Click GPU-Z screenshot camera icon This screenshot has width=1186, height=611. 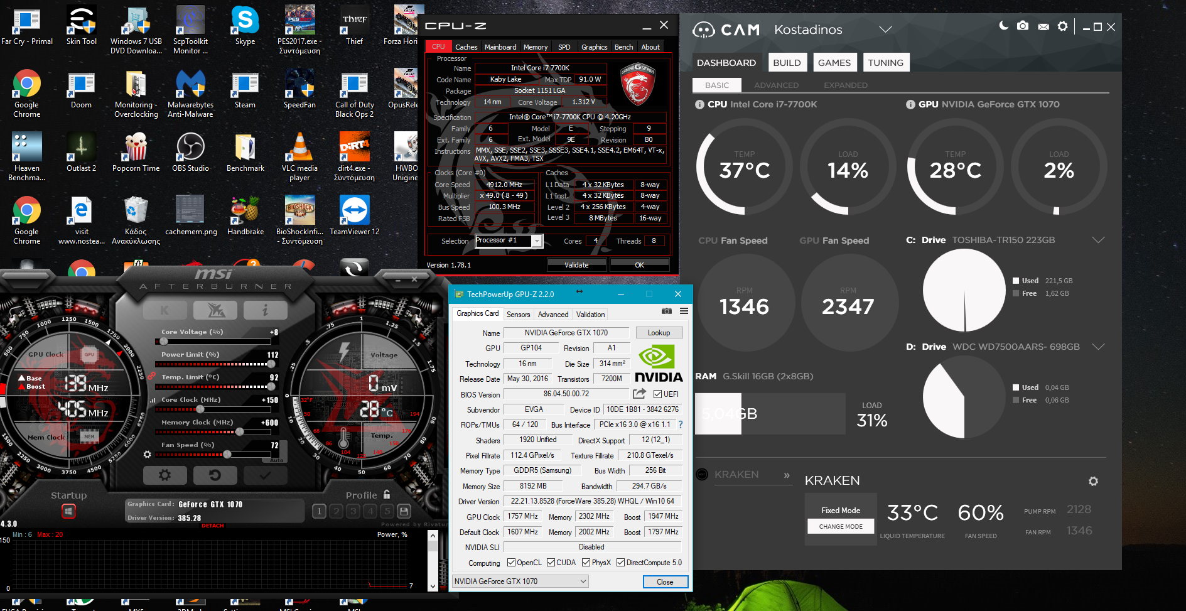[667, 311]
